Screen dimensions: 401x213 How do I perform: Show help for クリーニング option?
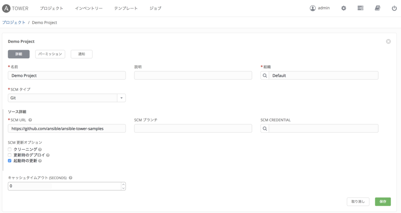pos(40,149)
